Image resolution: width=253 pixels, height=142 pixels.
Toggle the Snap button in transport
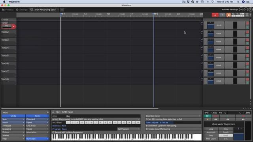(211, 136)
